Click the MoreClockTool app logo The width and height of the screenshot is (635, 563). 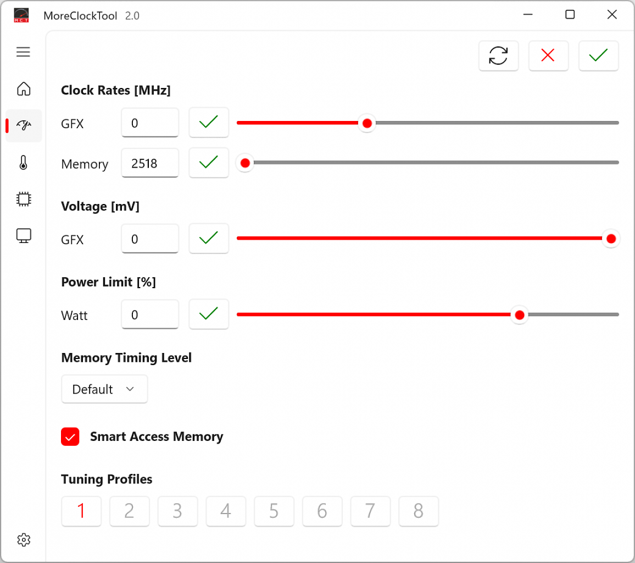(21, 15)
